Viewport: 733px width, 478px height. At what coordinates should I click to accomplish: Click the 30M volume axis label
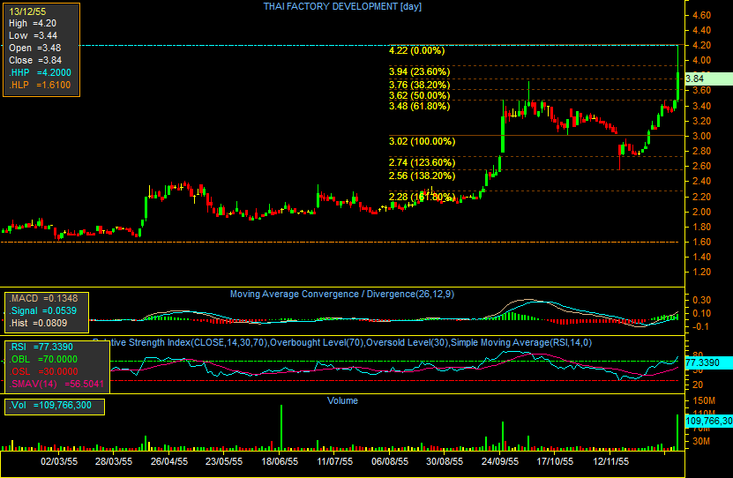click(701, 441)
